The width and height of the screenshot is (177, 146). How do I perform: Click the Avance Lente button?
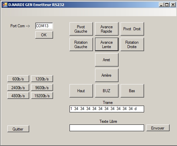tap(107, 44)
